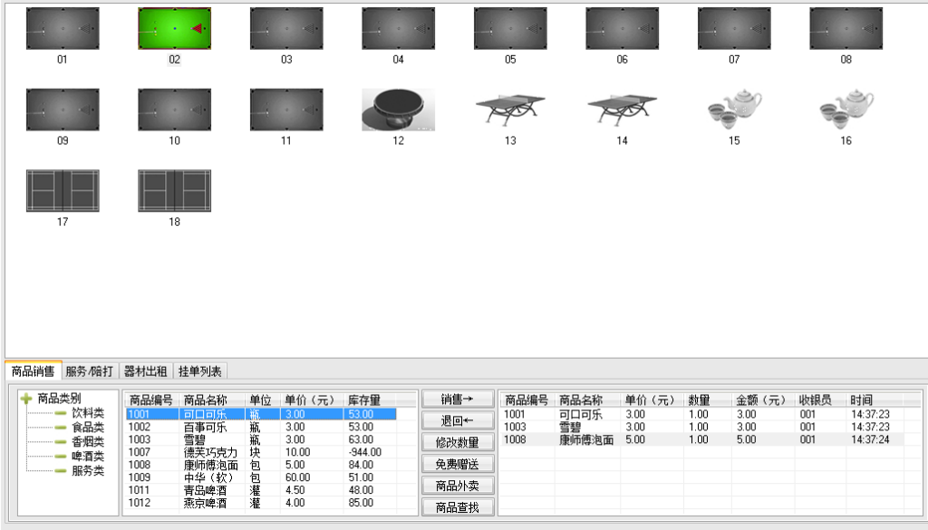Open the 挂单列表 tab
The image size is (928, 530).
pyautogui.click(x=200, y=371)
